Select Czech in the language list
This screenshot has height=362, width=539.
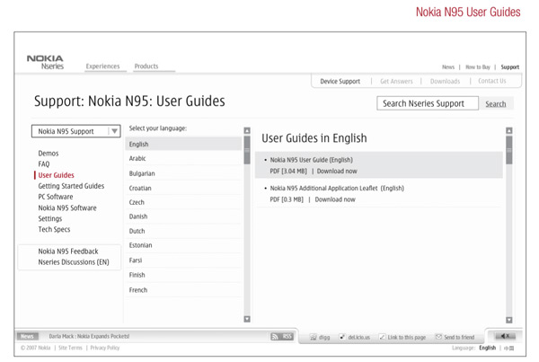[x=183, y=202]
